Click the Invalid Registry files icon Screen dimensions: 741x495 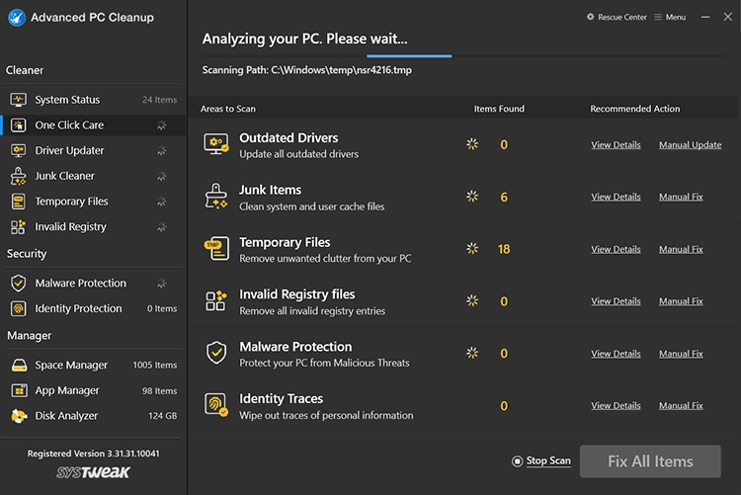(216, 301)
